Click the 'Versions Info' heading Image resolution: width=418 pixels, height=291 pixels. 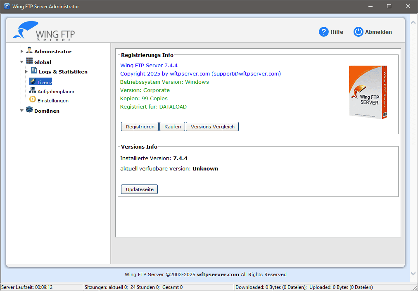[x=139, y=147]
